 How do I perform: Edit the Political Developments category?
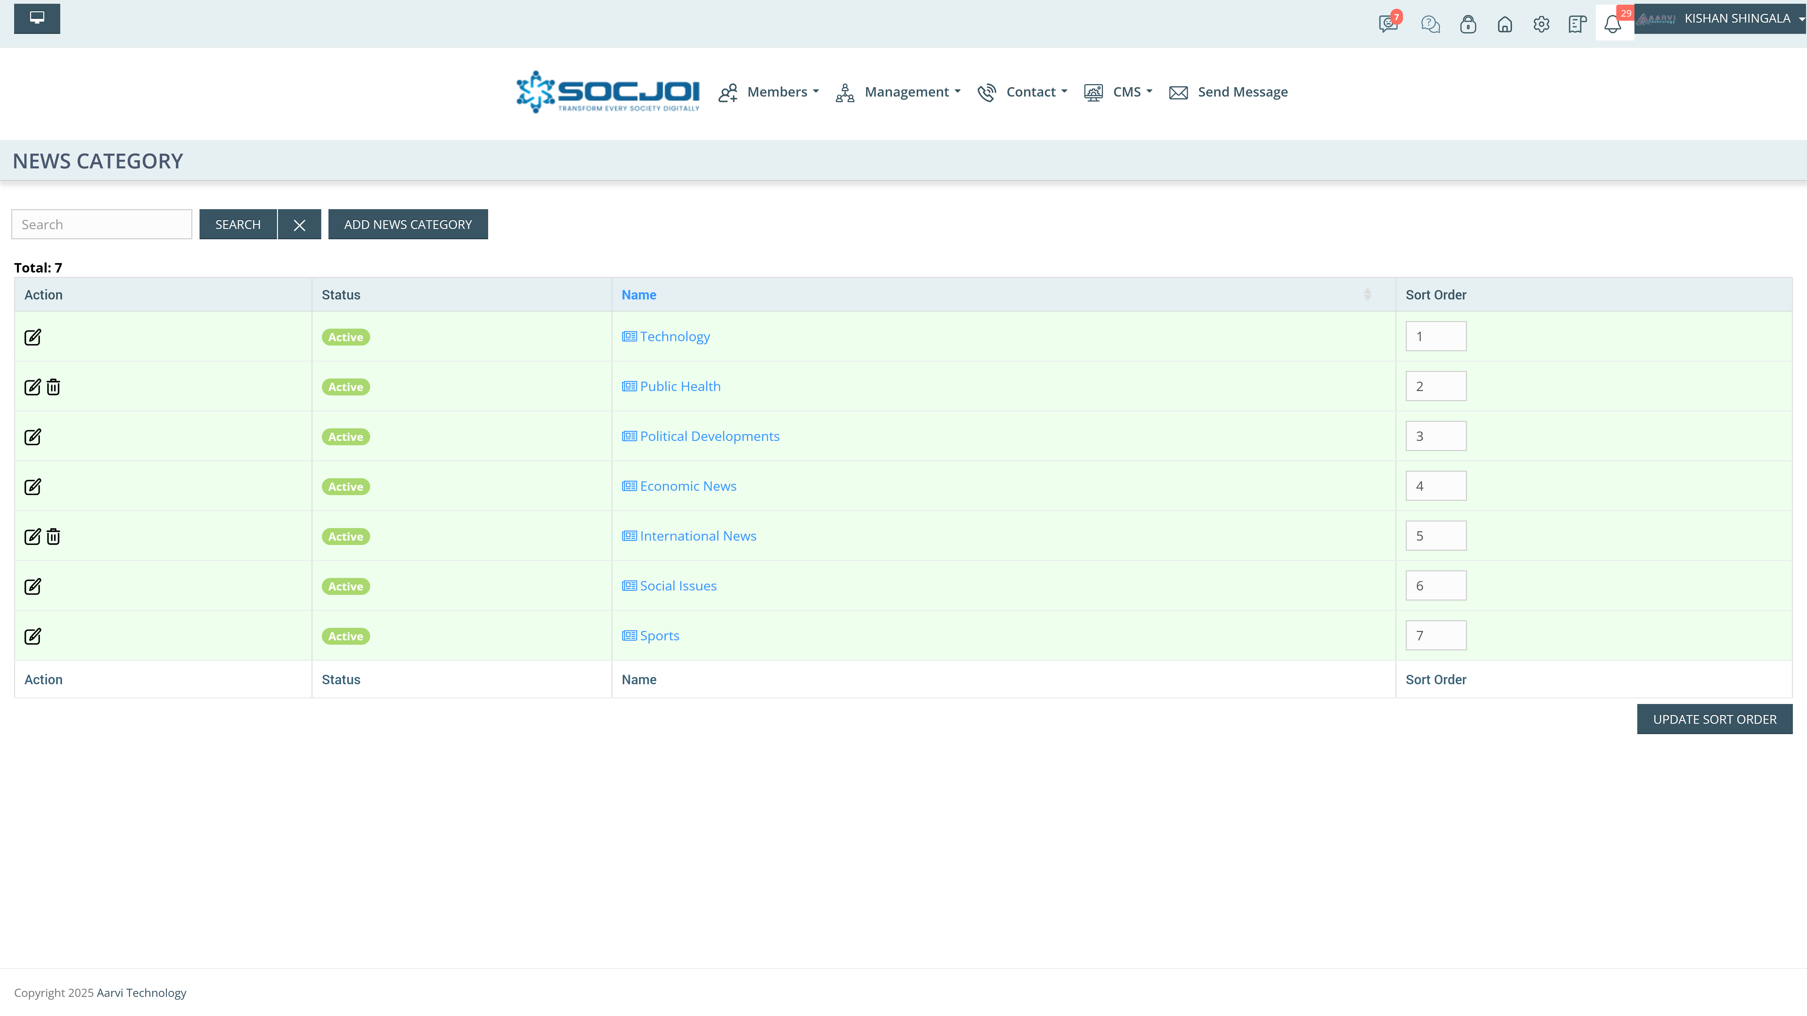point(33,437)
